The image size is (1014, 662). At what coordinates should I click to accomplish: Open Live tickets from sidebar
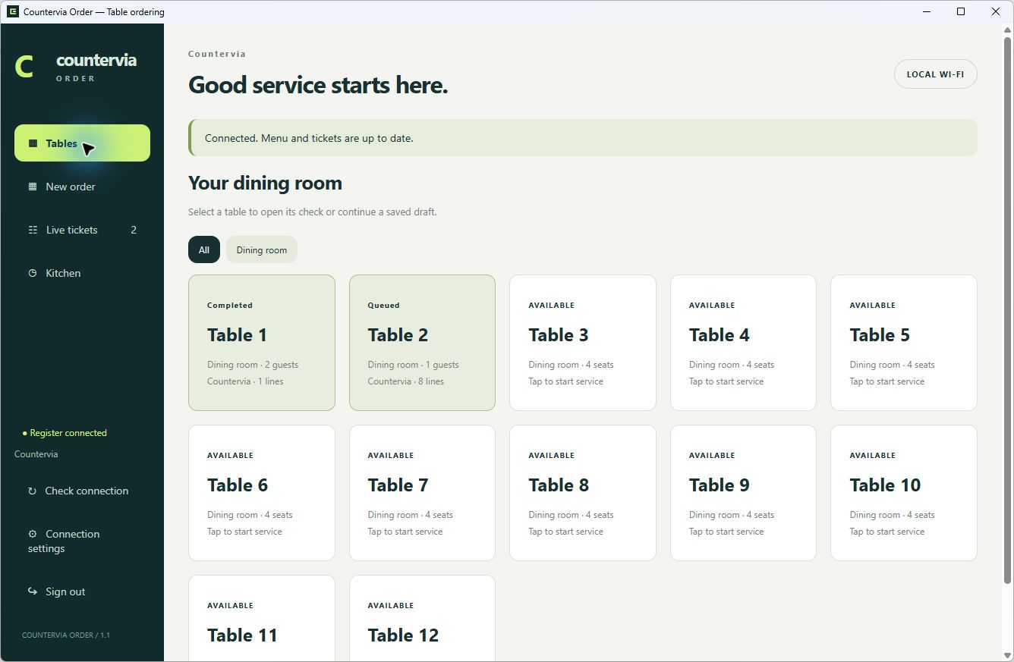pos(82,230)
